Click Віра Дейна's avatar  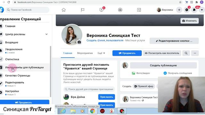(x=66, y=97)
